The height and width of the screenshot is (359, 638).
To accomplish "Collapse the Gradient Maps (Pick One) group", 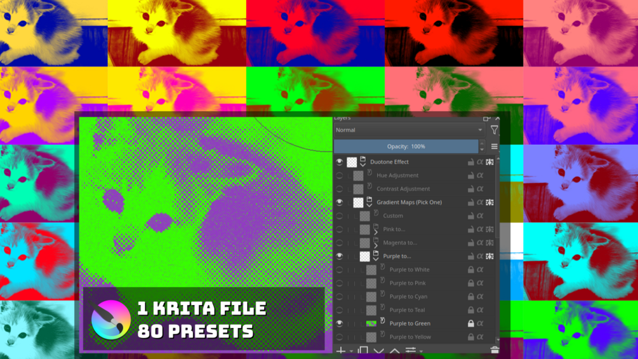I will click(x=369, y=205).
